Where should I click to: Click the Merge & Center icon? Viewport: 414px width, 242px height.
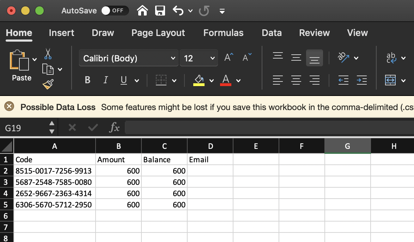(390, 80)
